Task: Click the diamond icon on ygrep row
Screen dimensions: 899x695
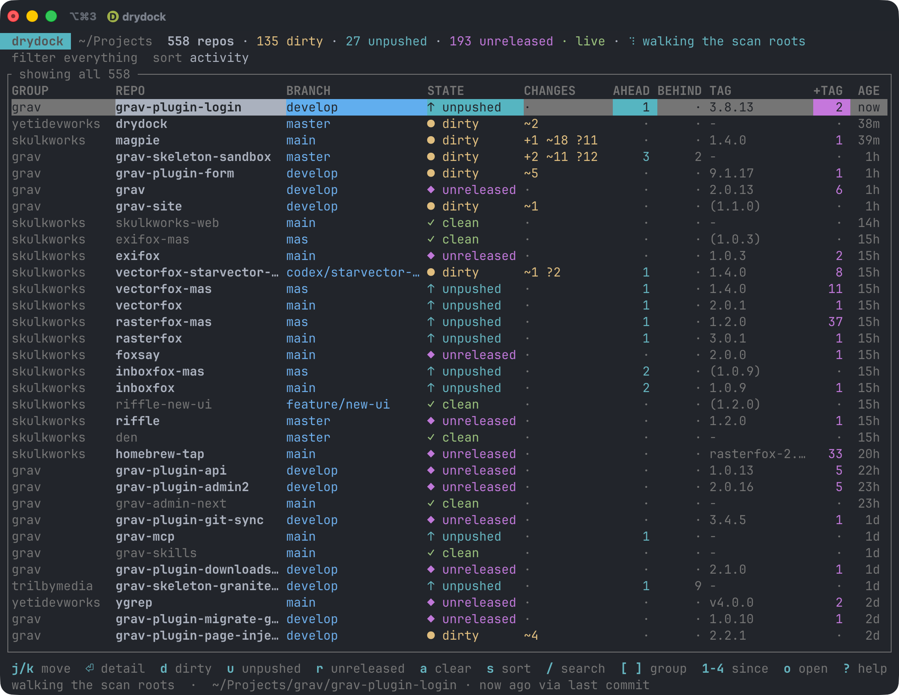Action: (x=431, y=603)
